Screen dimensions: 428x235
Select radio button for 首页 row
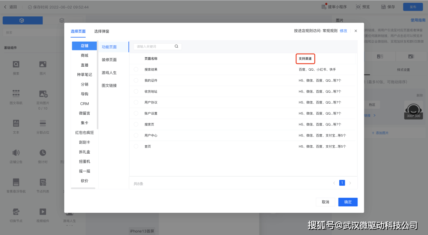[x=136, y=146]
